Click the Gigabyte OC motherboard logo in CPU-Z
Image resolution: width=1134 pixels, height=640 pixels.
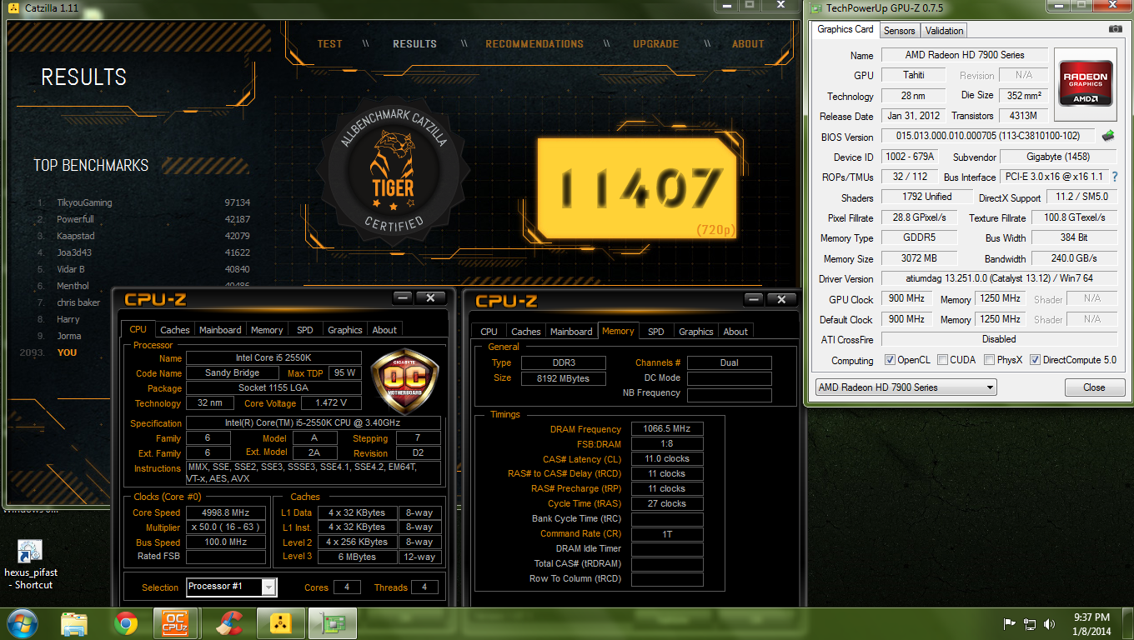pyautogui.click(x=404, y=380)
